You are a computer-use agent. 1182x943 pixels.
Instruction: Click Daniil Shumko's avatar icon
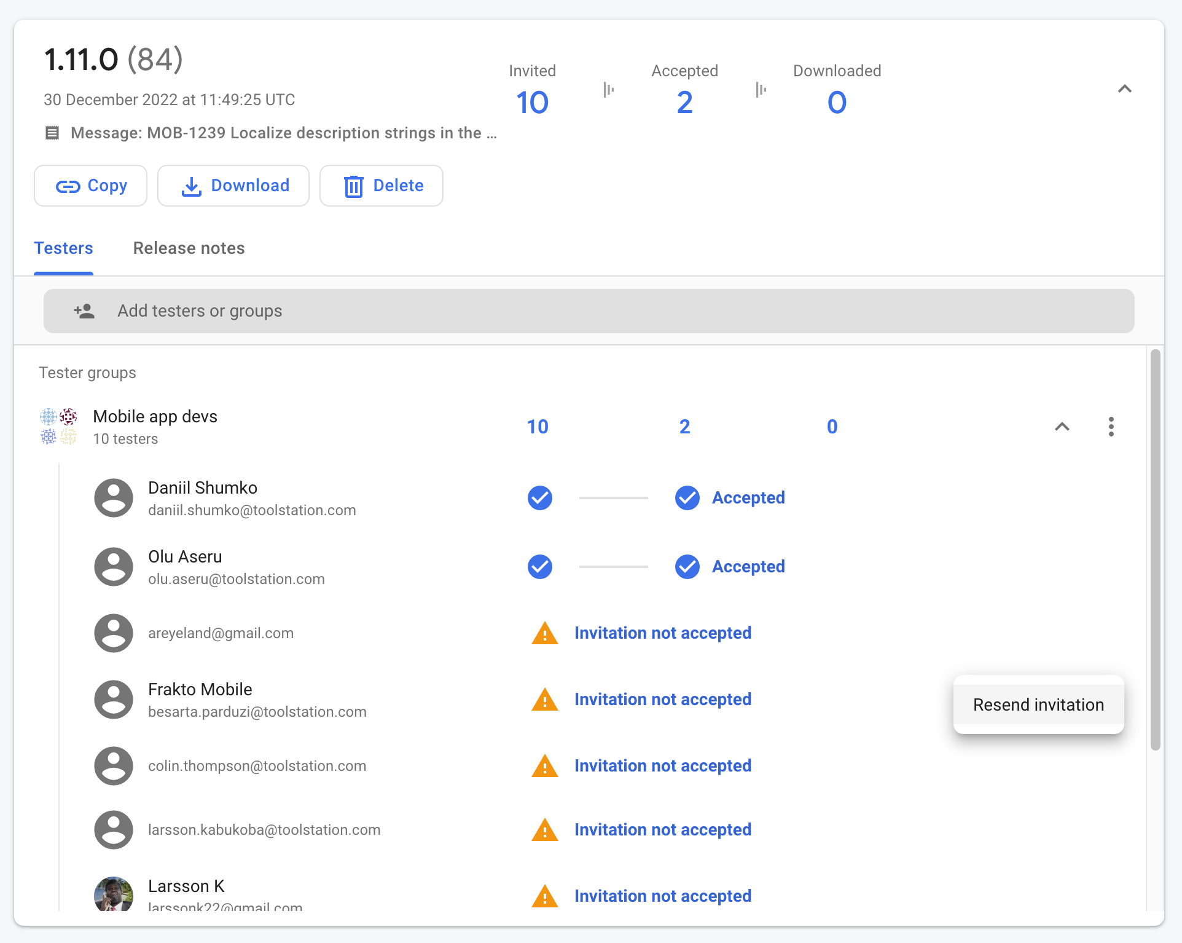pyautogui.click(x=114, y=498)
